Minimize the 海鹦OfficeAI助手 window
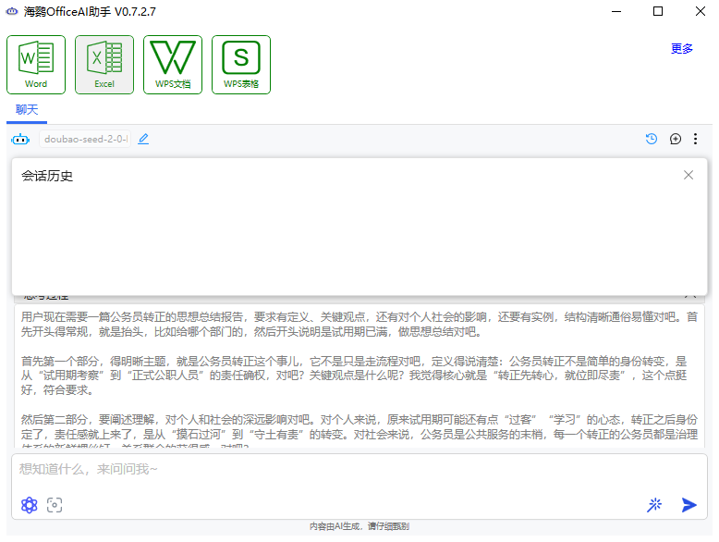This screenshot has height=542, width=719. (616, 11)
